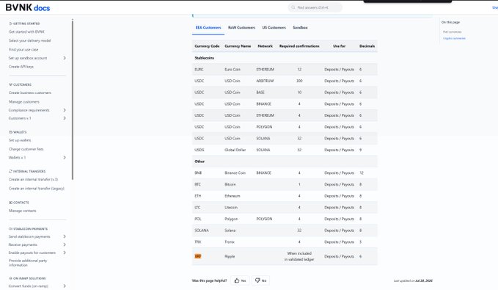Click the BASE network cell
The image size is (498, 290).
[260, 93]
